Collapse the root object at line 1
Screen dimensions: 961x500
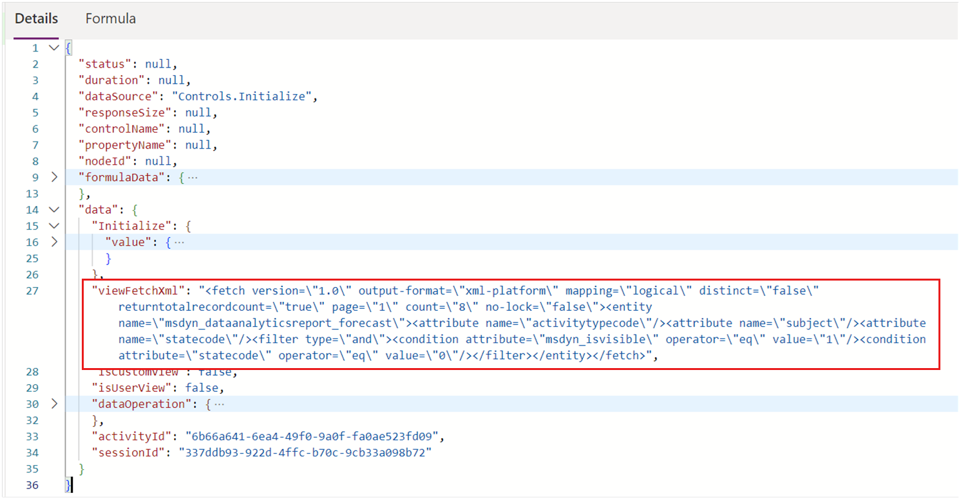pos(53,48)
